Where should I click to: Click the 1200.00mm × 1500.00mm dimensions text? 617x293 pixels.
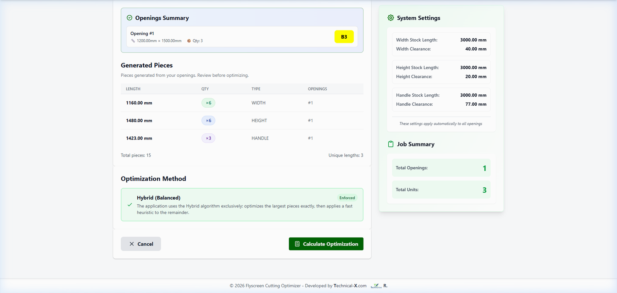coord(159,41)
